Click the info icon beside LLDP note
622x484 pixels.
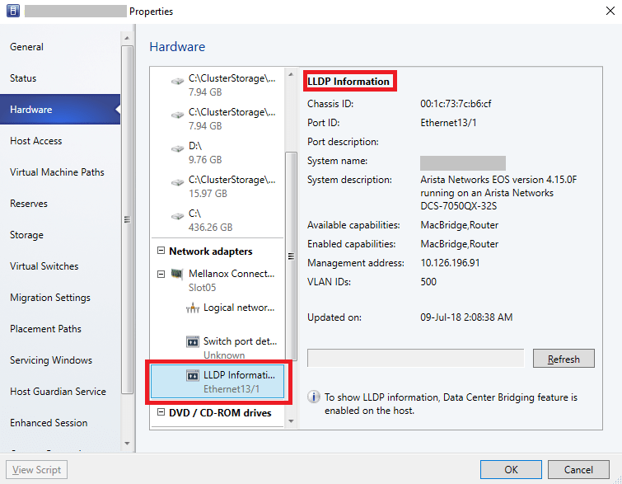coord(314,397)
